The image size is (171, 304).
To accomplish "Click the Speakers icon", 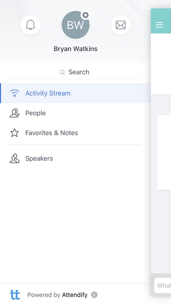I will tap(14, 159).
